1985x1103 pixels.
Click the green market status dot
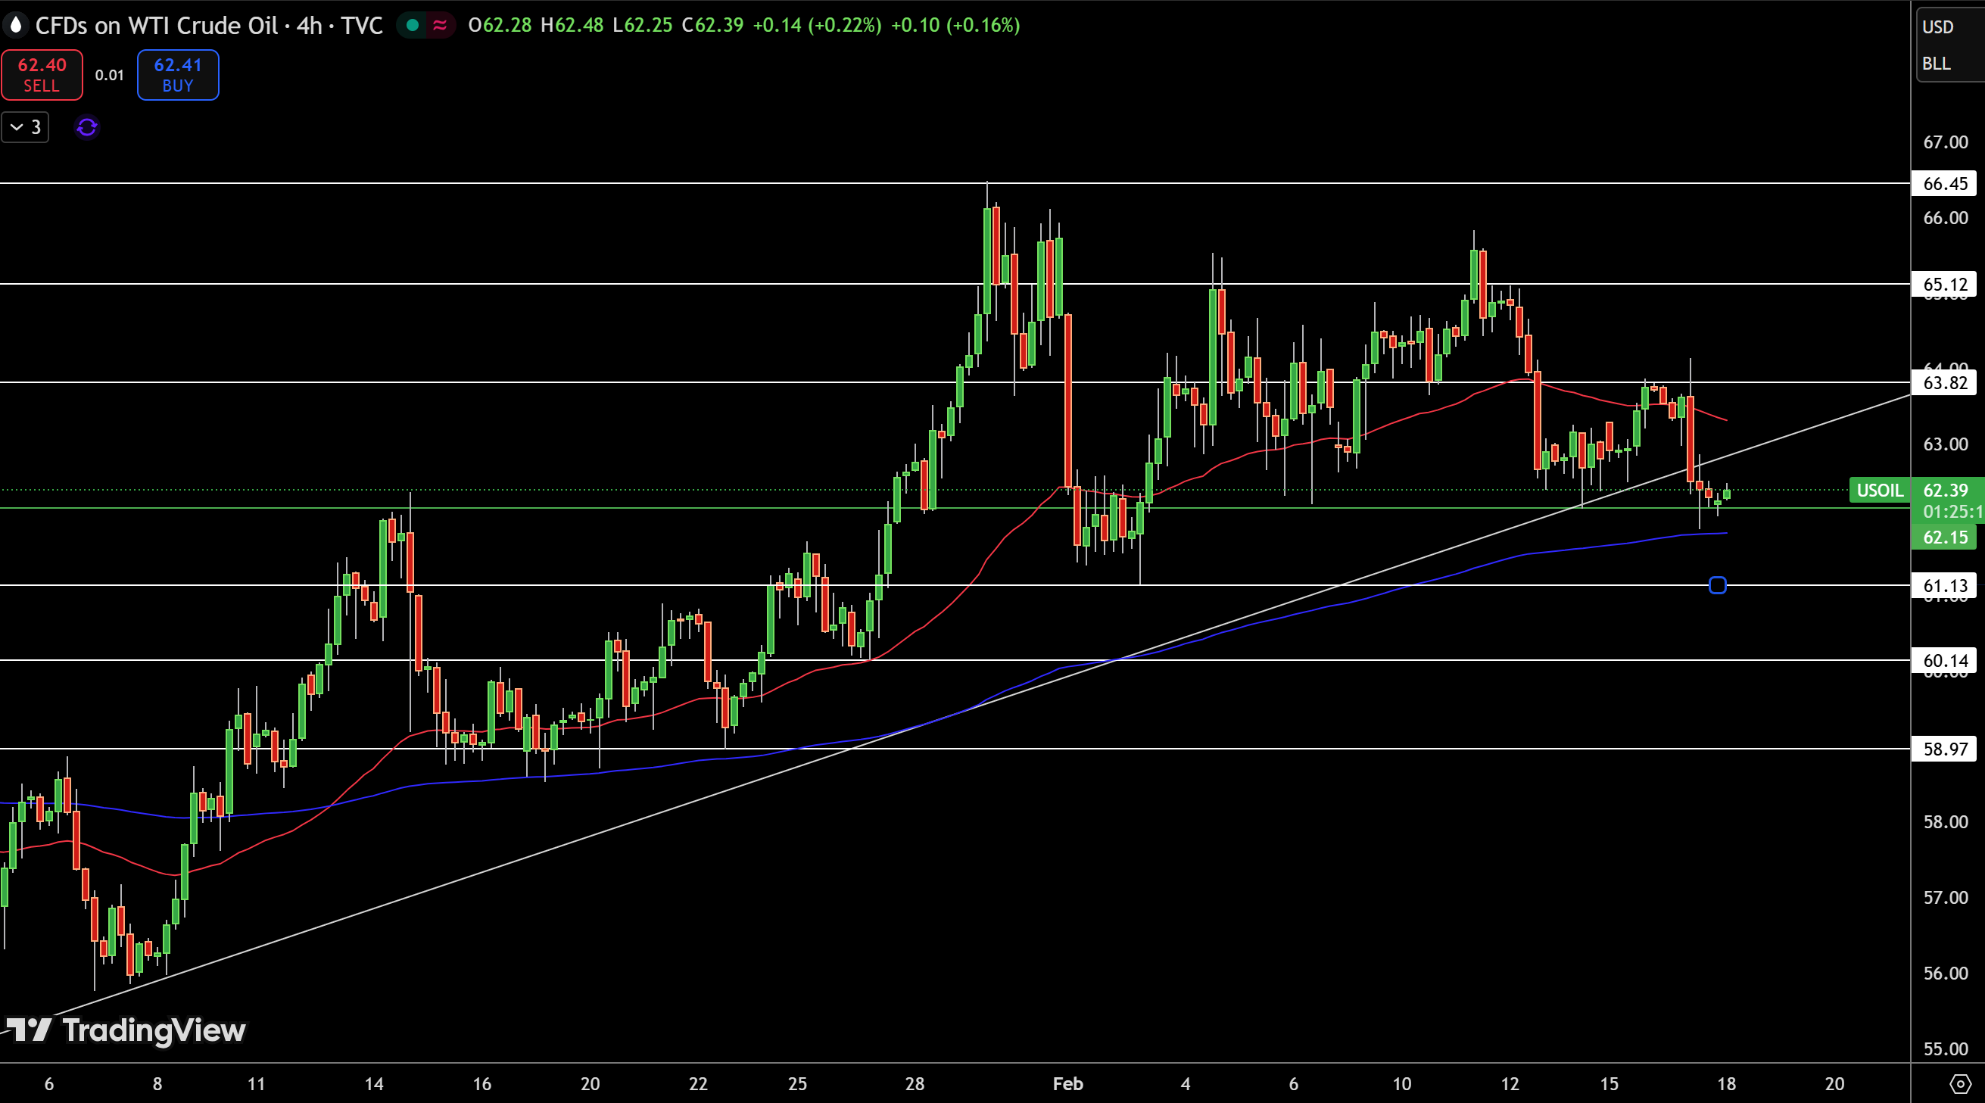(413, 26)
